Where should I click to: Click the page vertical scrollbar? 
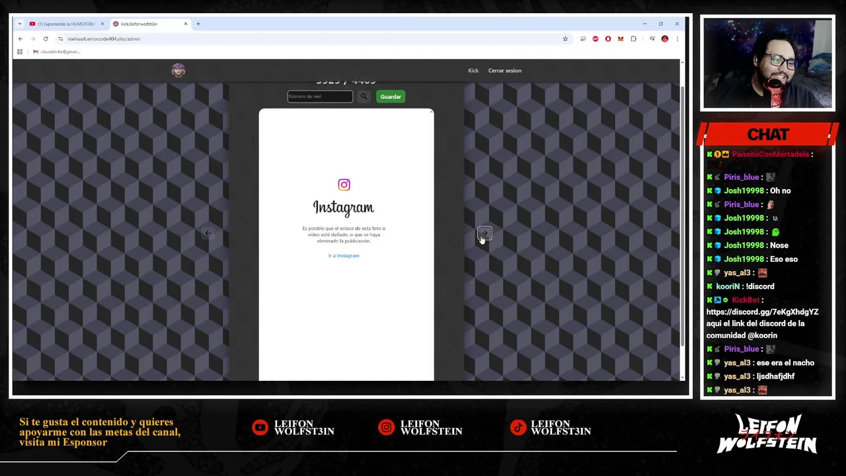point(683,215)
